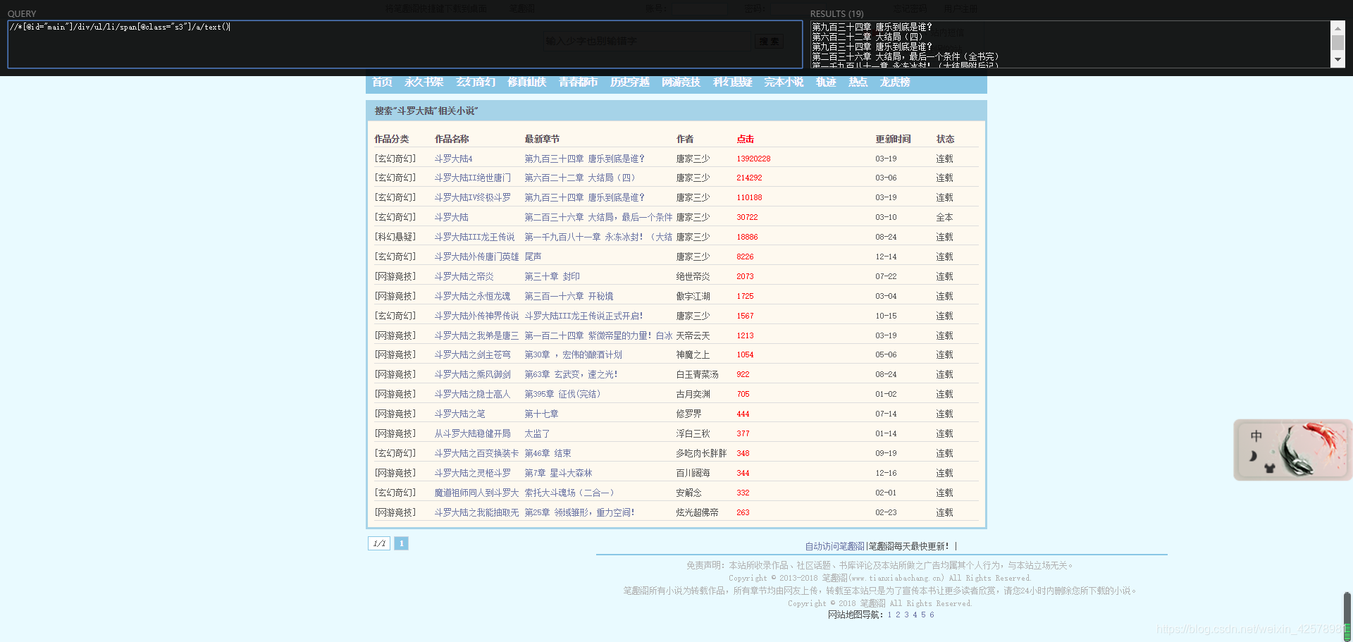Click the status cell 全本
The image size is (1353, 642).
coord(944,218)
